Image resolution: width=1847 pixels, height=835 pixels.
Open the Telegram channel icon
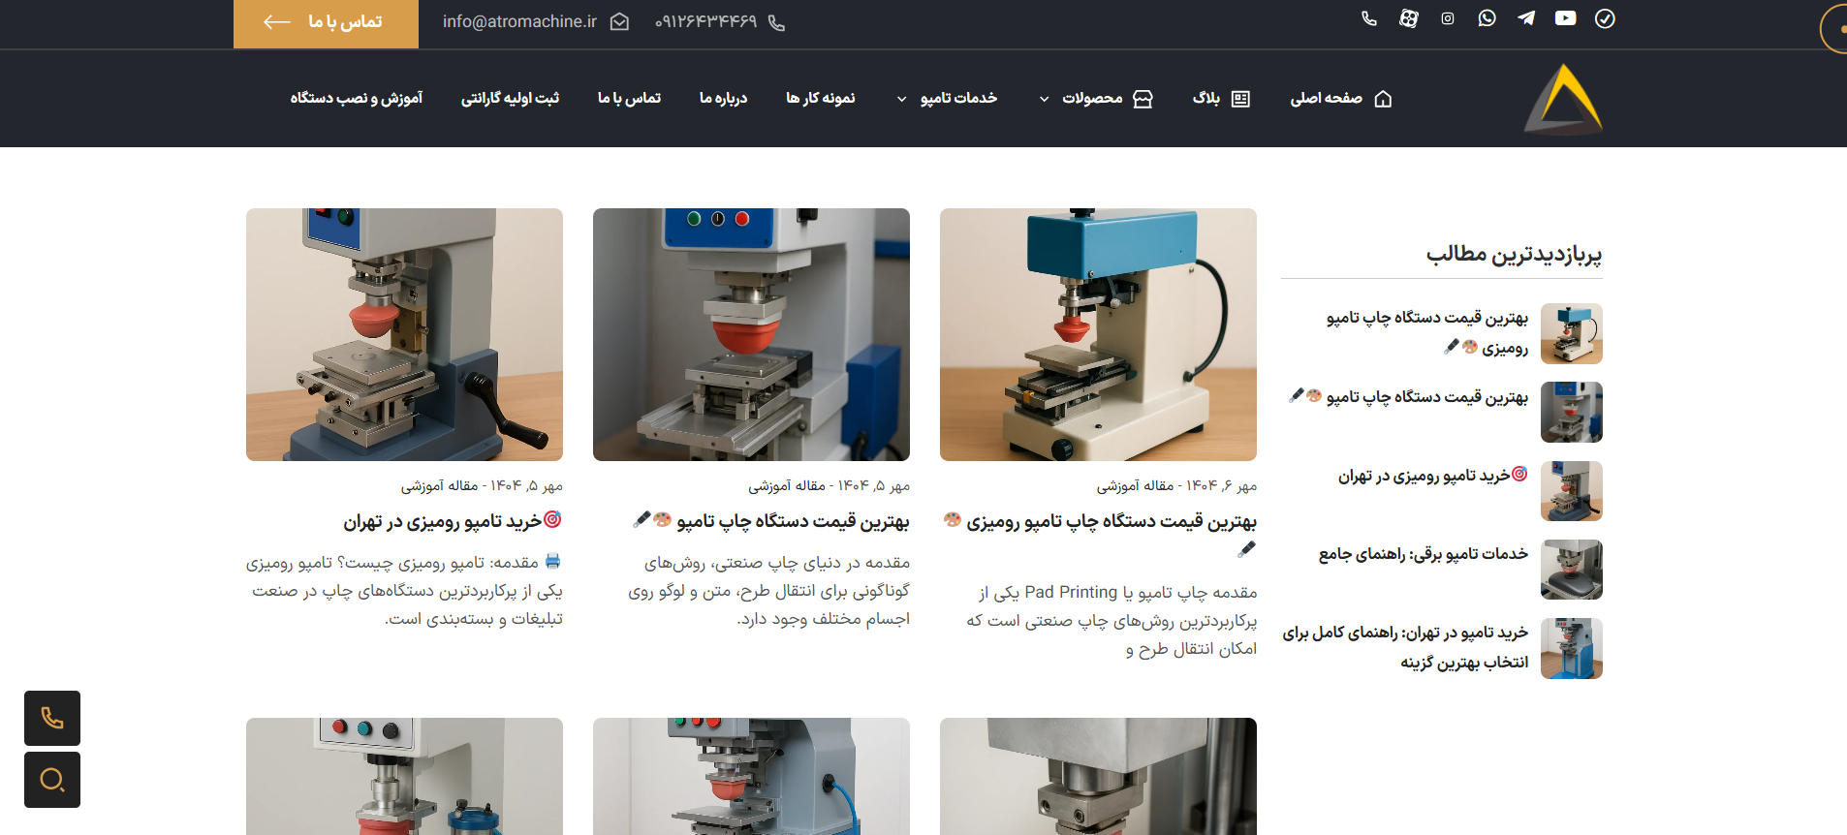pyautogui.click(x=1526, y=18)
